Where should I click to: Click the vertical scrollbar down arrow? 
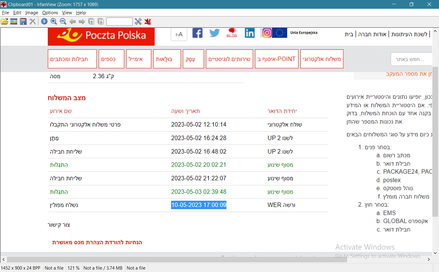pos(435,253)
